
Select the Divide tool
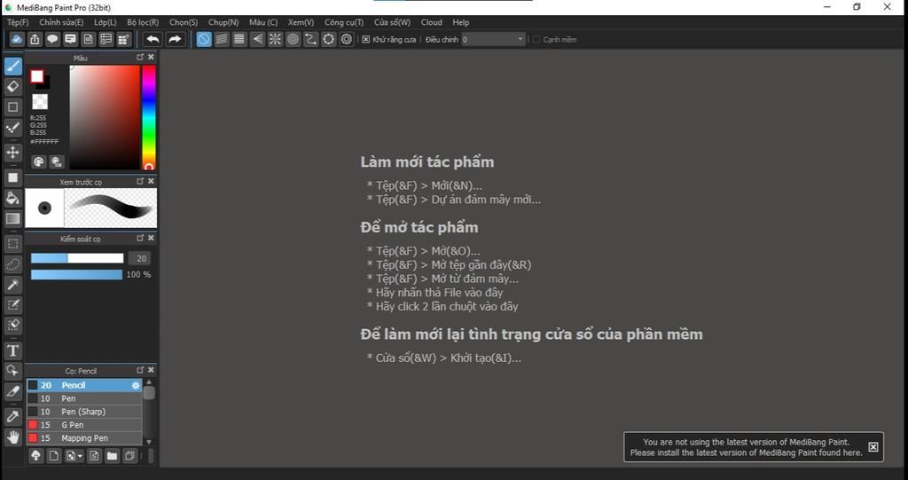pyautogui.click(x=12, y=391)
